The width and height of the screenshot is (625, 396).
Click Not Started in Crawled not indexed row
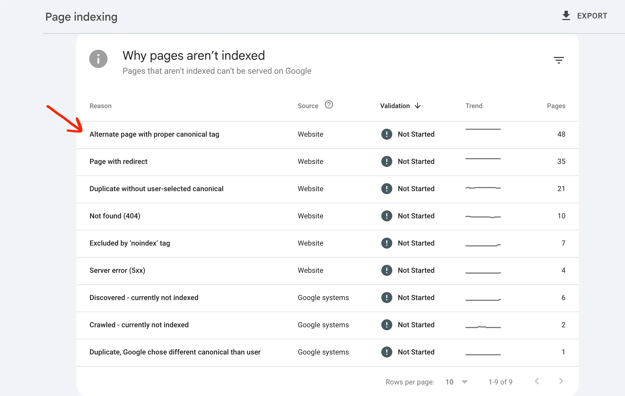(416, 325)
